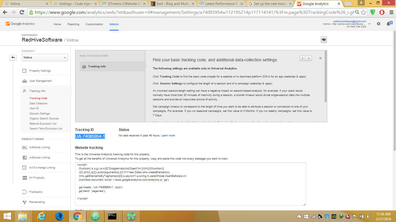Open AdSense Linking
The width and height of the screenshot is (396, 222).
(39, 158)
